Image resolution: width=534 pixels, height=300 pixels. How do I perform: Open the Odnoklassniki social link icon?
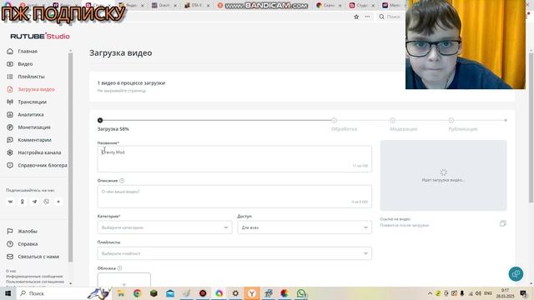click(23, 202)
